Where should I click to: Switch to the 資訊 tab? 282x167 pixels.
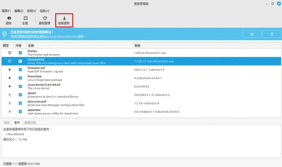(6, 122)
